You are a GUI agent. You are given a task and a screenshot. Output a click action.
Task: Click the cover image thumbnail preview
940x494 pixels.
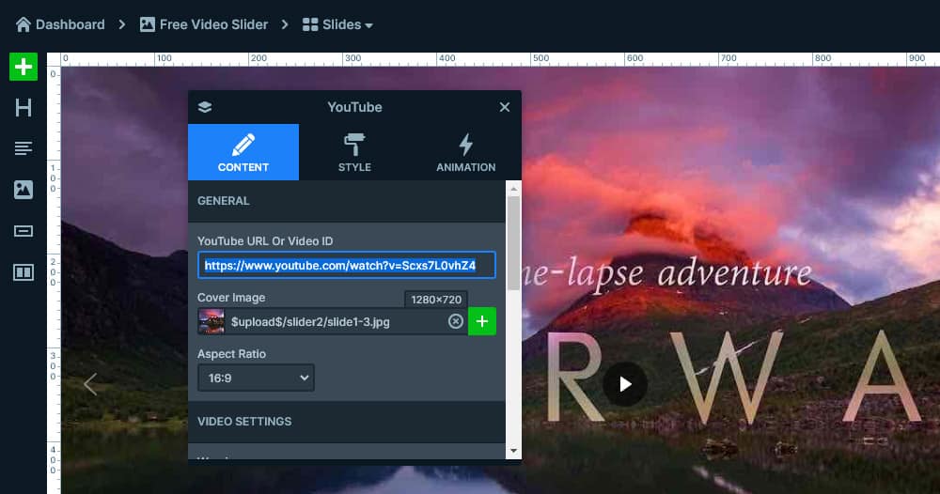211,321
